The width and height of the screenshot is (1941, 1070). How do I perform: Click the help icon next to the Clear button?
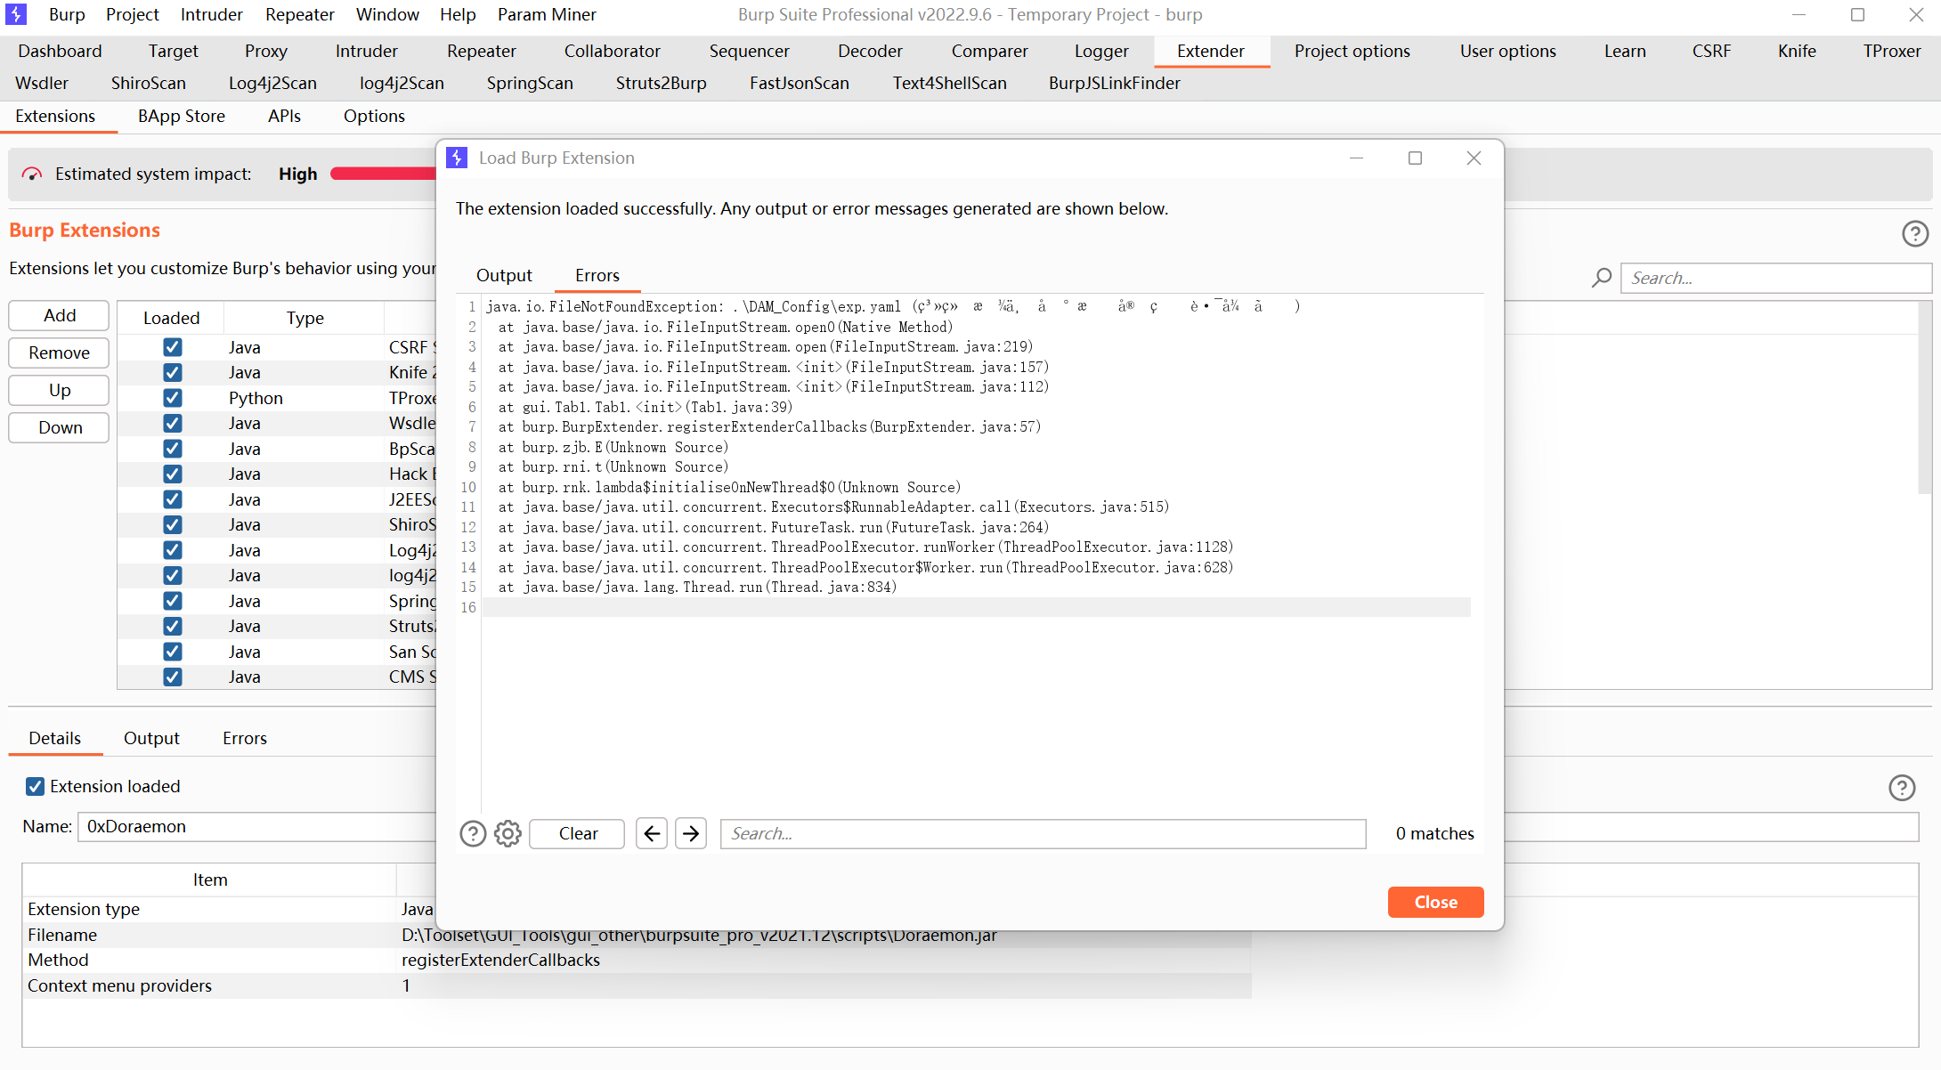click(x=473, y=833)
